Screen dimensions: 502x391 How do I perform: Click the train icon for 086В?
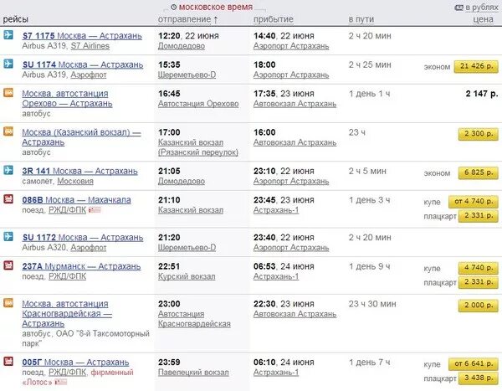point(8,198)
